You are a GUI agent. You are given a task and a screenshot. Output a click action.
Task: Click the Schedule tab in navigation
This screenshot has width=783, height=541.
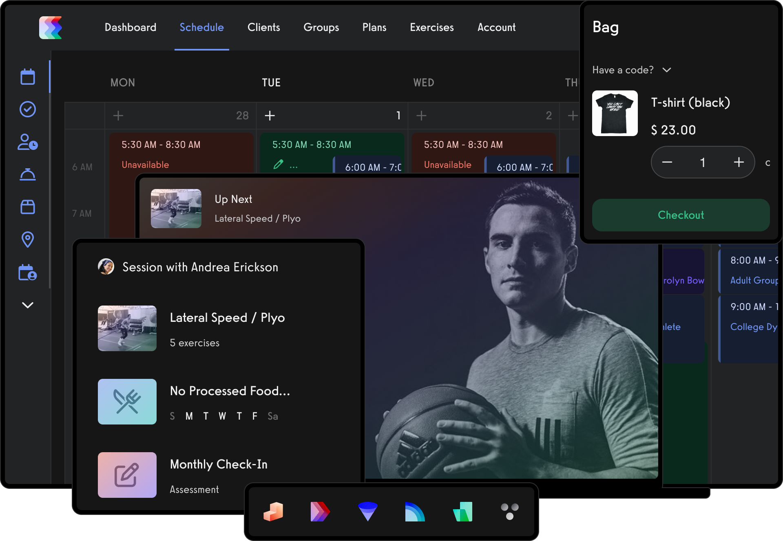[202, 27]
